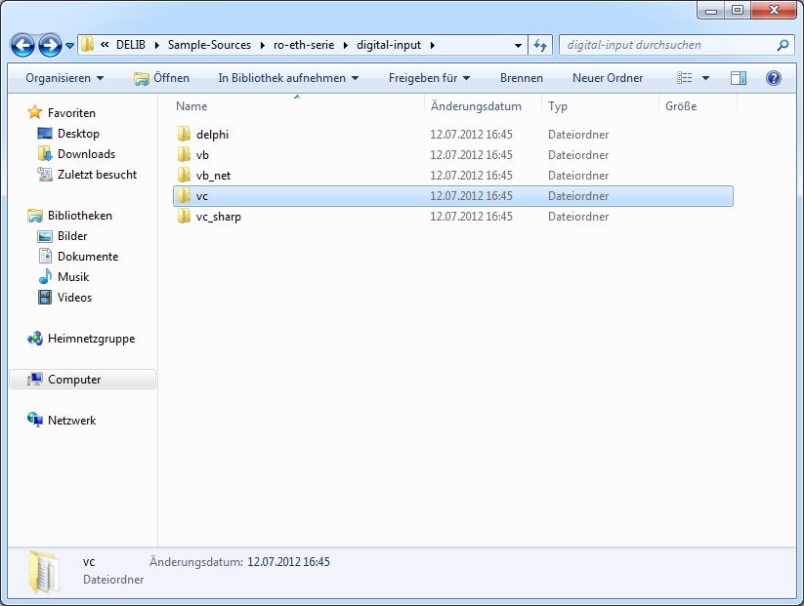Viewport: 804px width, 606px height.
Task: Click In Bibliothek aufnehmen menu
Action: [x=288, y=78]
